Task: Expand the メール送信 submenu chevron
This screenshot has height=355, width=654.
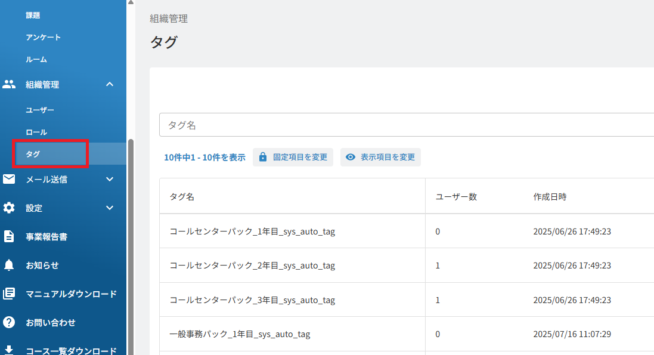Action: (x=110, y=179)
